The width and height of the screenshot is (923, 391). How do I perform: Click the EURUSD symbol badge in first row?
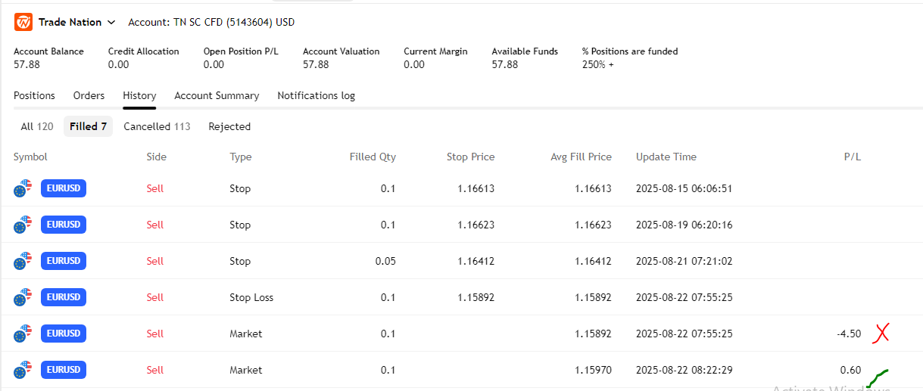[64, 188]
